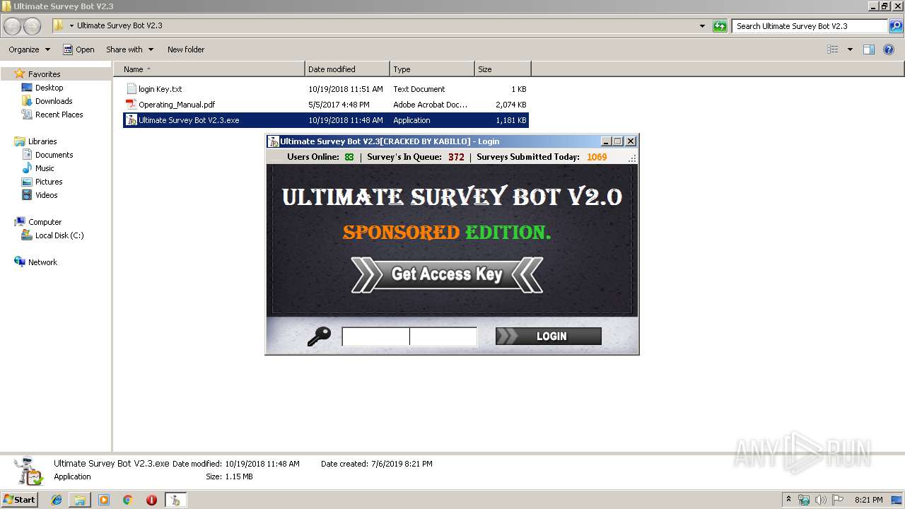905x509 pixels.
Task: Click the search magnifier icon
Action: (896, 26)
